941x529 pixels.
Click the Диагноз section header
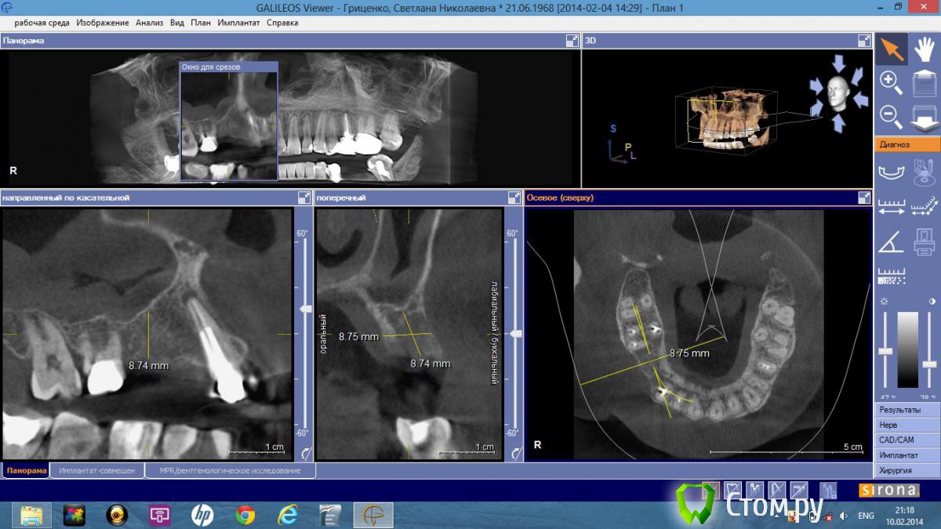coord(907,144)
